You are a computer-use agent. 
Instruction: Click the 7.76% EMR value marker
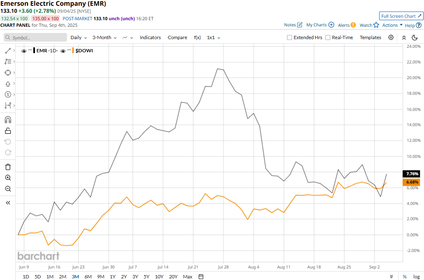pyautogui.click(x=412, y=174)
